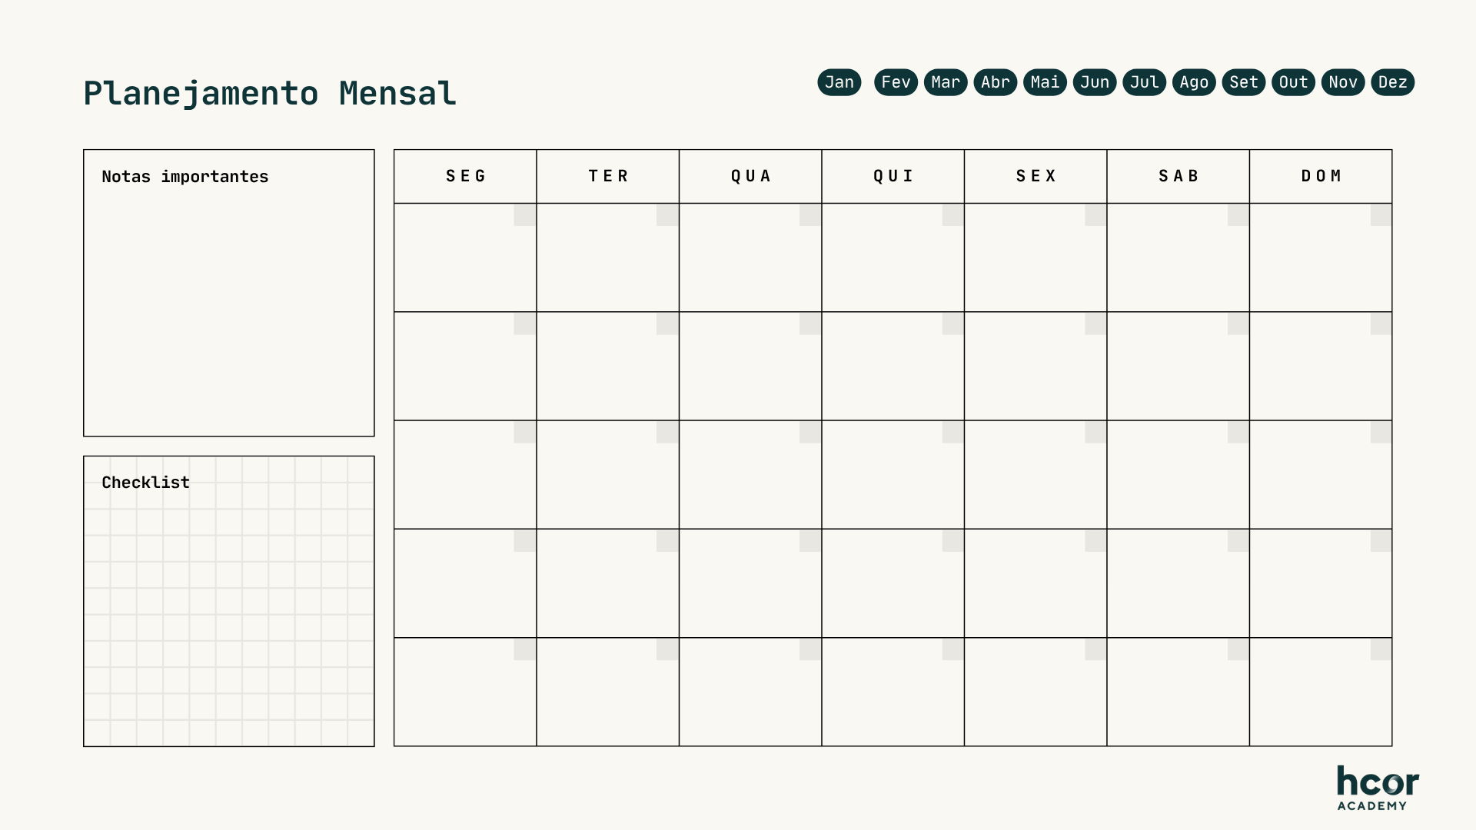The height and width of the screenshot is (830, 1476).
Task: Go to the Jun month pill
Action: 1095,82
